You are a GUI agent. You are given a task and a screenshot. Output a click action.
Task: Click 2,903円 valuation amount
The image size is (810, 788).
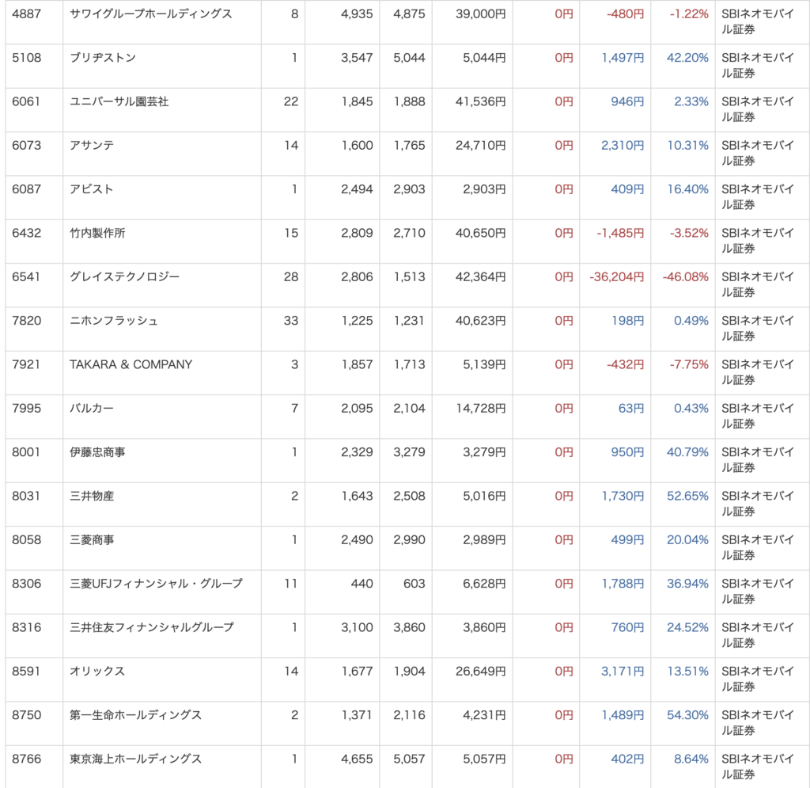pyautogui.click(x=484, y=189)
